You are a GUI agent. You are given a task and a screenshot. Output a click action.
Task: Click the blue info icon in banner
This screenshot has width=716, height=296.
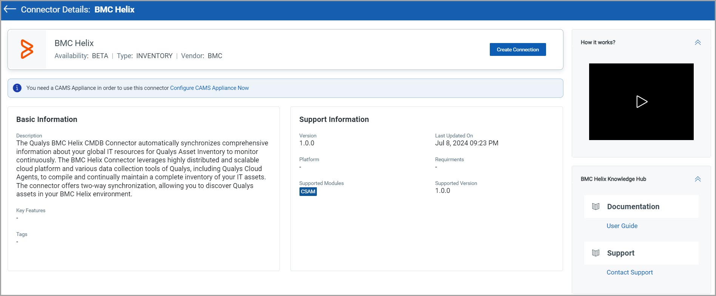pyautogui.click(x=17, y=88)
